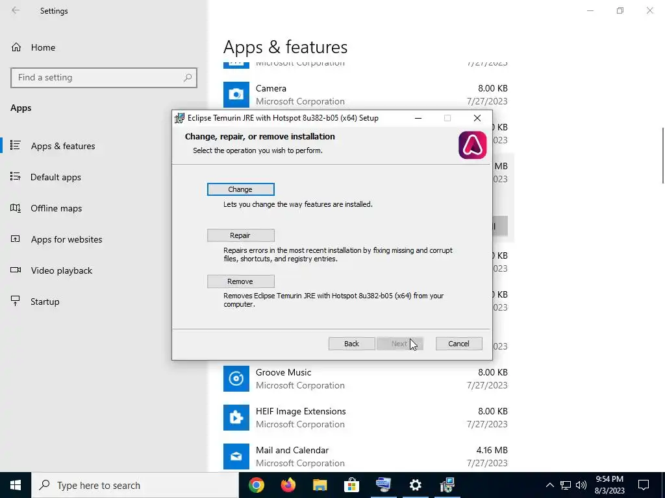Click the Groove Music app name
The height and width of the screenshot is (498, 665).
tap(283, 373)
